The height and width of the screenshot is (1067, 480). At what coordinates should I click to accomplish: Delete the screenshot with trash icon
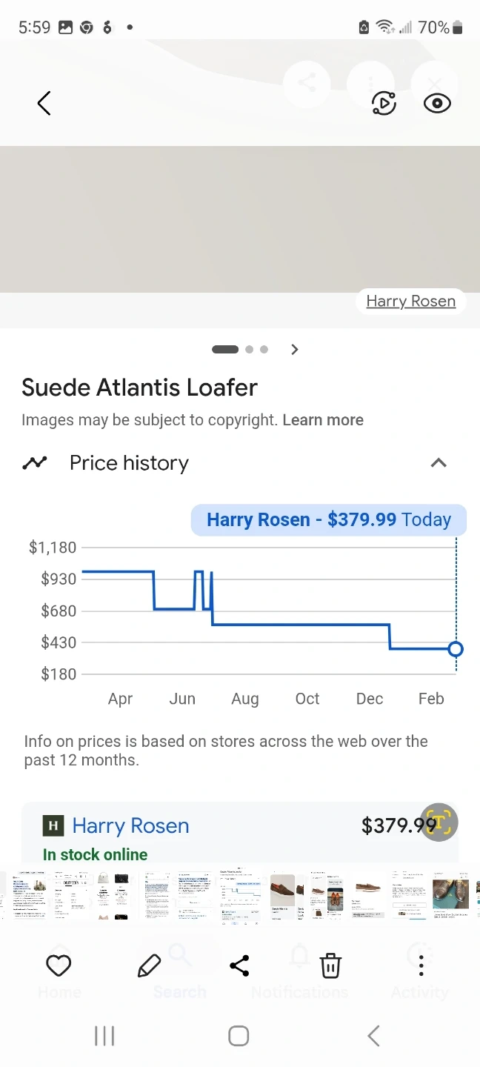pos(330,965)
